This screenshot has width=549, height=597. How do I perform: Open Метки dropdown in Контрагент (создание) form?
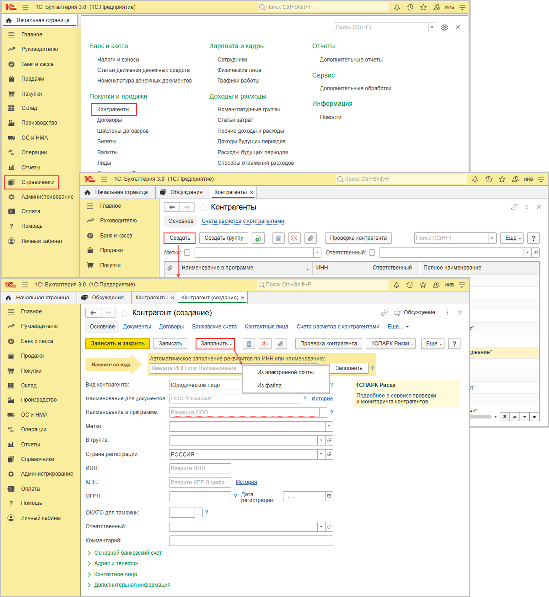[x=329, y=426]
